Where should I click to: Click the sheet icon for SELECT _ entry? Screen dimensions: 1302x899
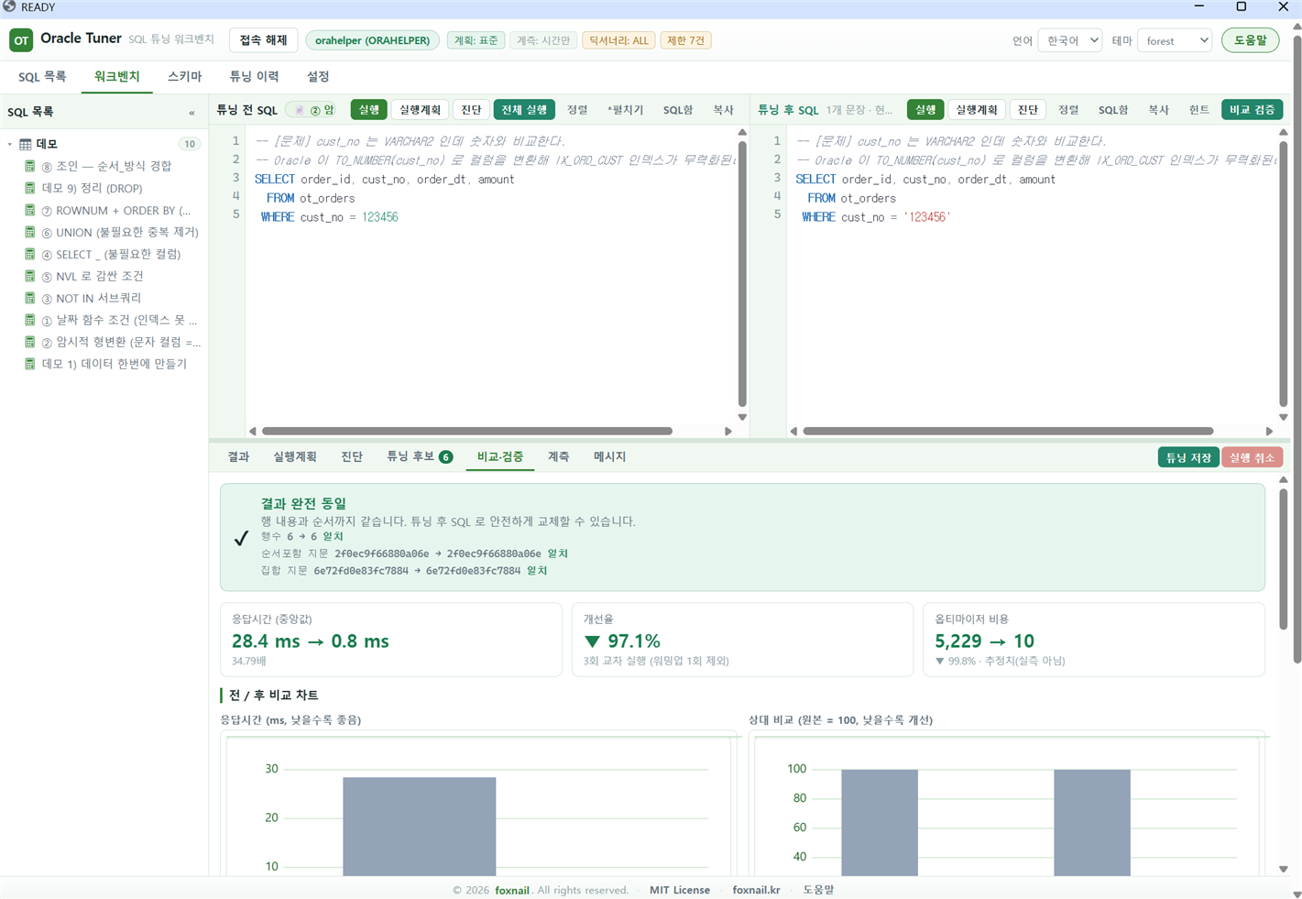(x=30, y=254)
